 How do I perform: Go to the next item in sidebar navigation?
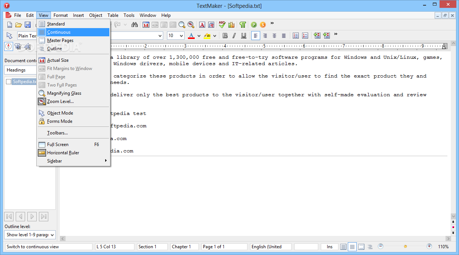pyautogui.click(x=32, y=216)
